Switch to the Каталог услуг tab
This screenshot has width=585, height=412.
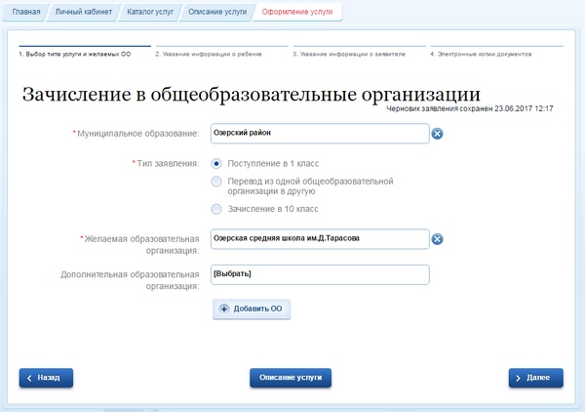pos(150,12)
